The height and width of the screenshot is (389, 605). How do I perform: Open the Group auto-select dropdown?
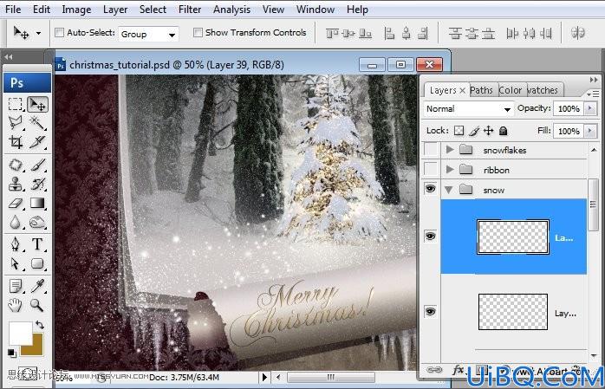click(x=148, y=35)
